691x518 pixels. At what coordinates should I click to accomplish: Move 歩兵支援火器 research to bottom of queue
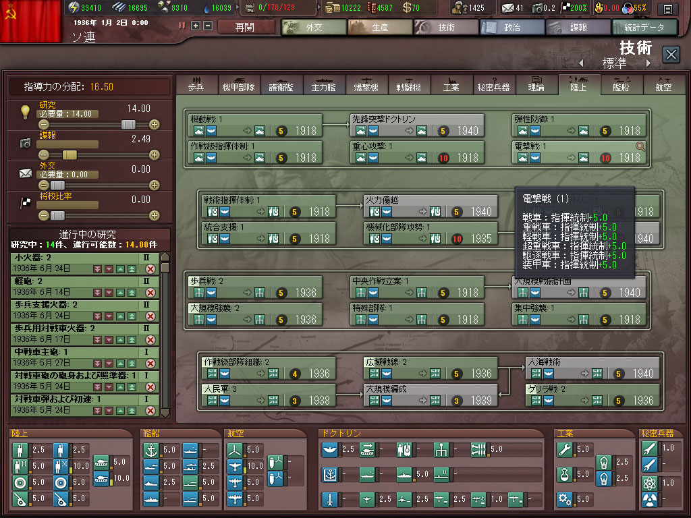(x=98, y=316)
